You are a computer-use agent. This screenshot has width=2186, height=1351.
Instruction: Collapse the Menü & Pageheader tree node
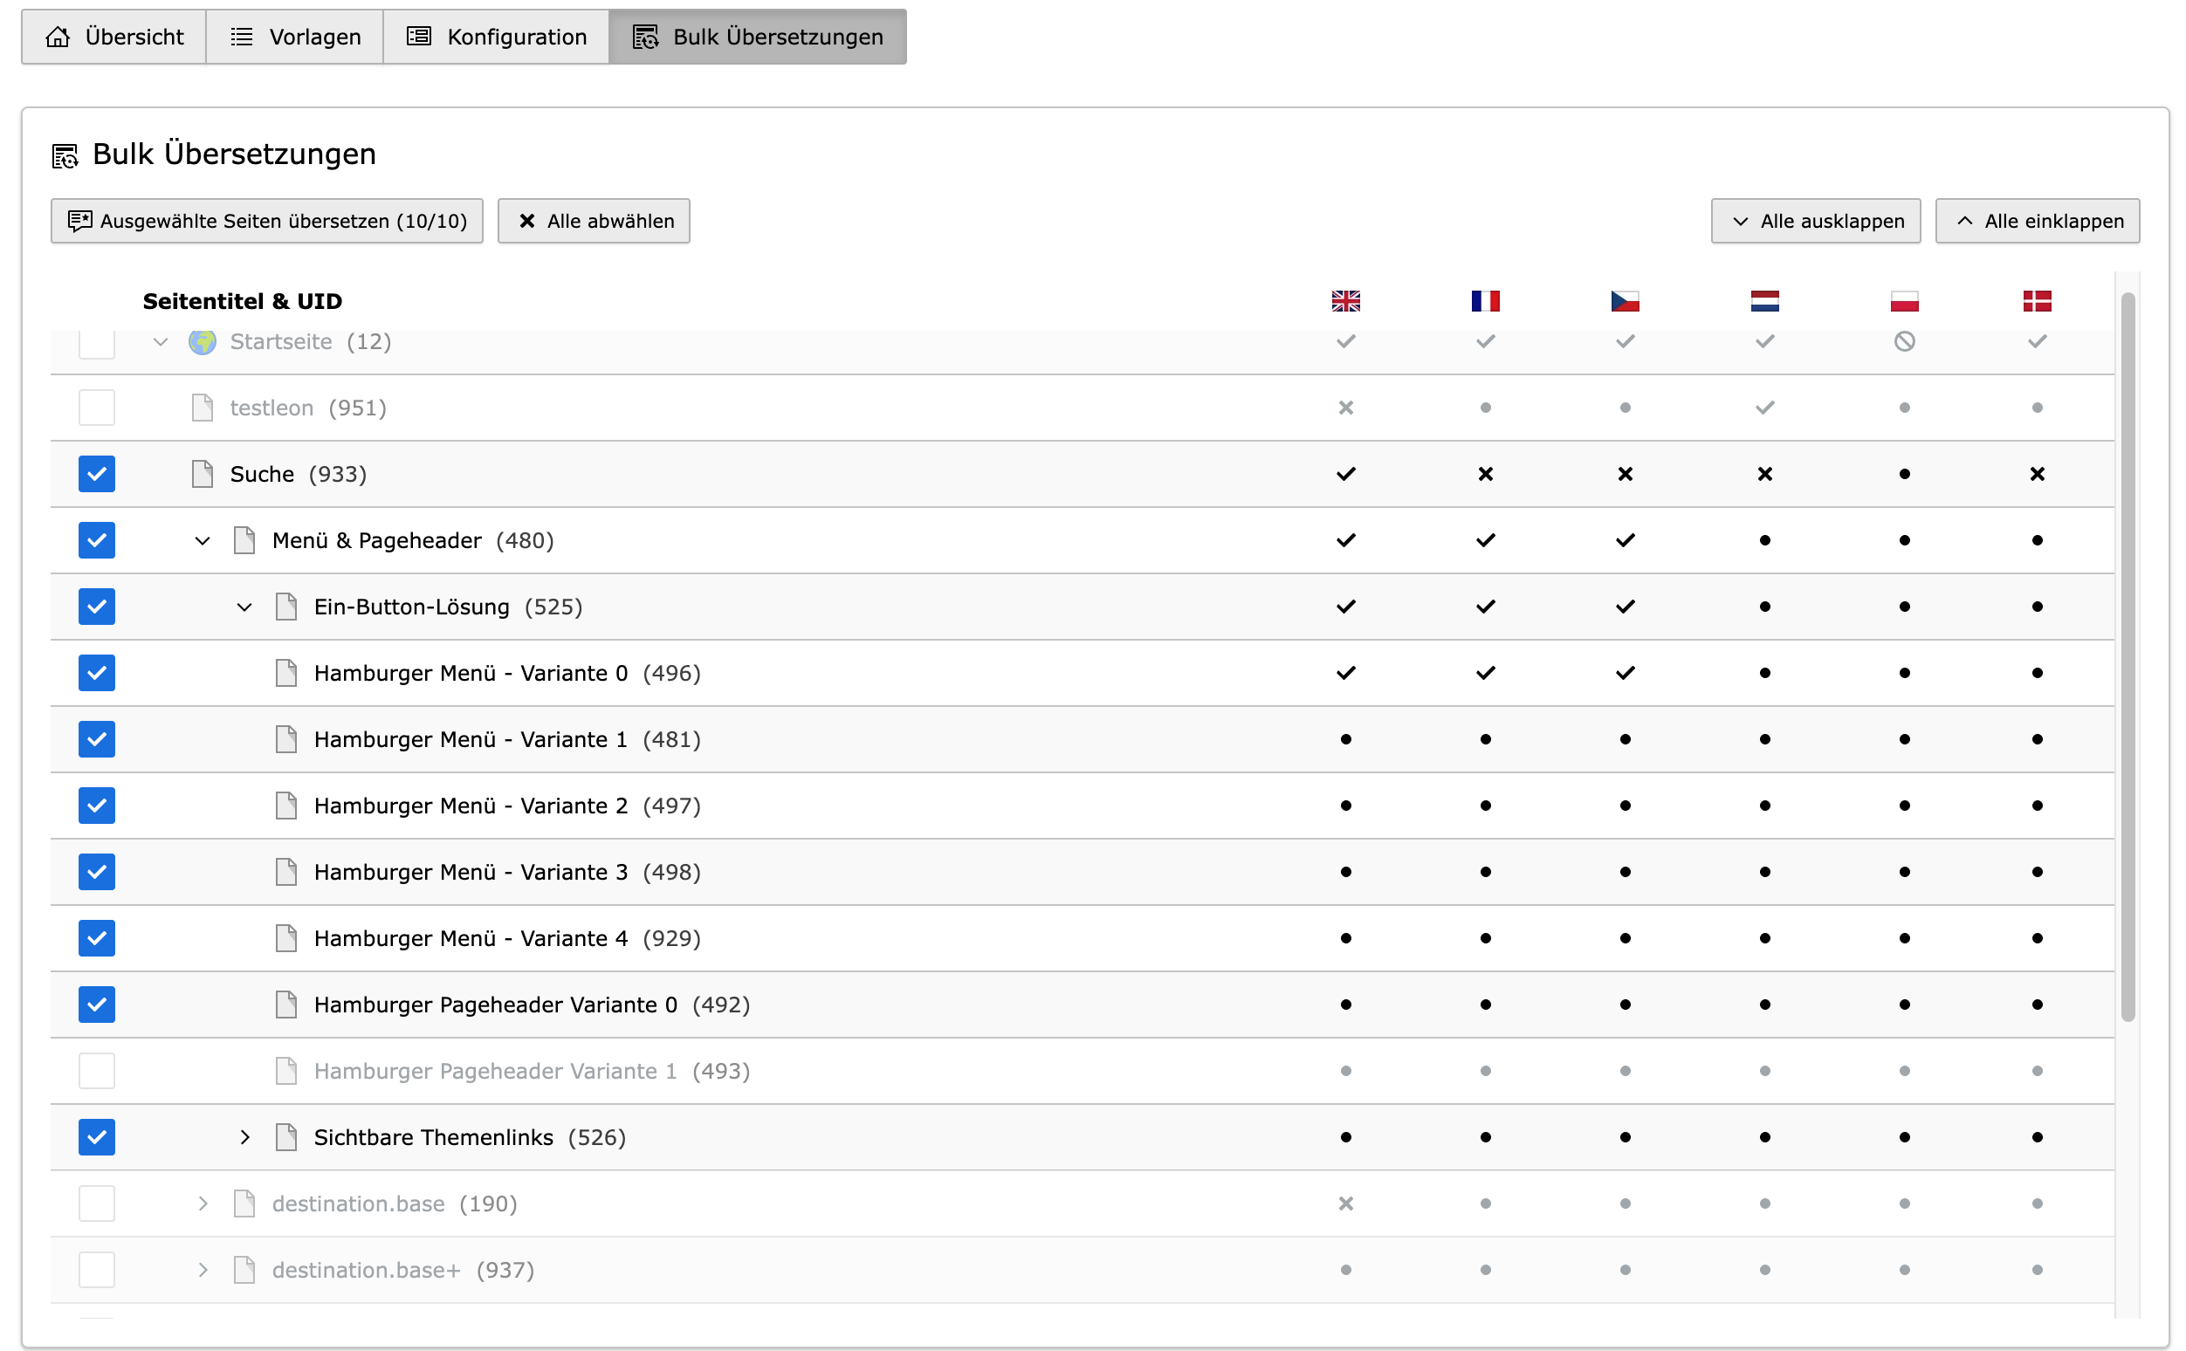[202, 540]
